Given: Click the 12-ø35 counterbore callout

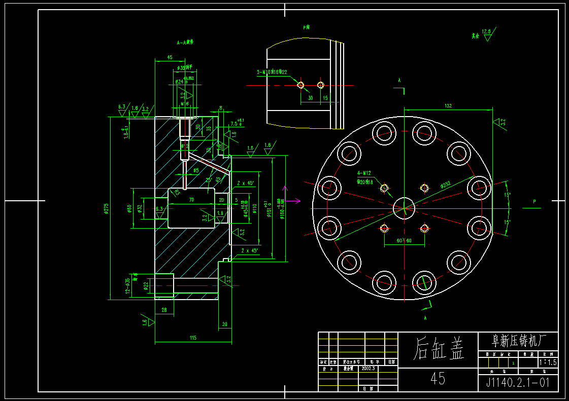Looking at the screenshot, I should click(x=127, y=286).
